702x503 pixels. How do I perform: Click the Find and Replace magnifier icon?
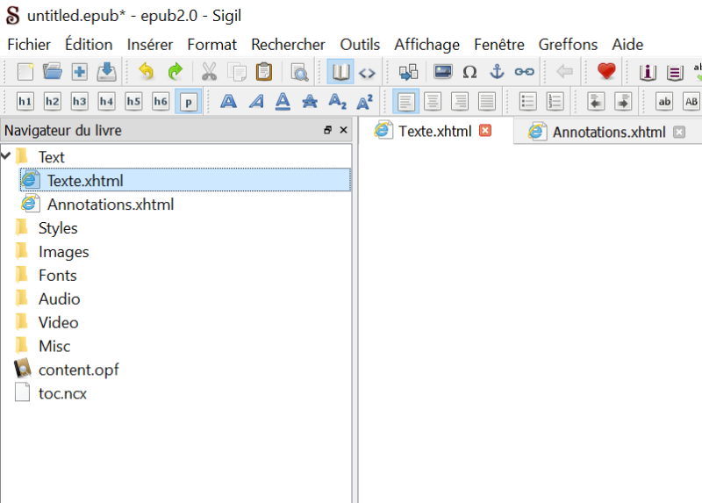(x=300, y=72)
